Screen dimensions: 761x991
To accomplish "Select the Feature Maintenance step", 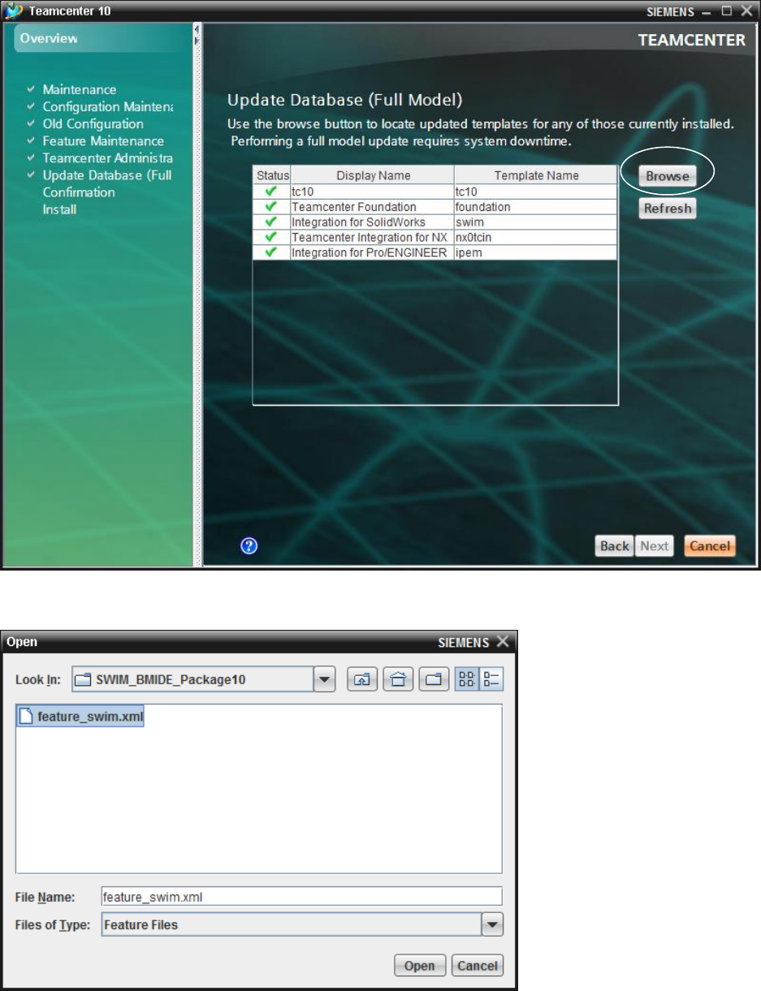I will coord(103,140).
